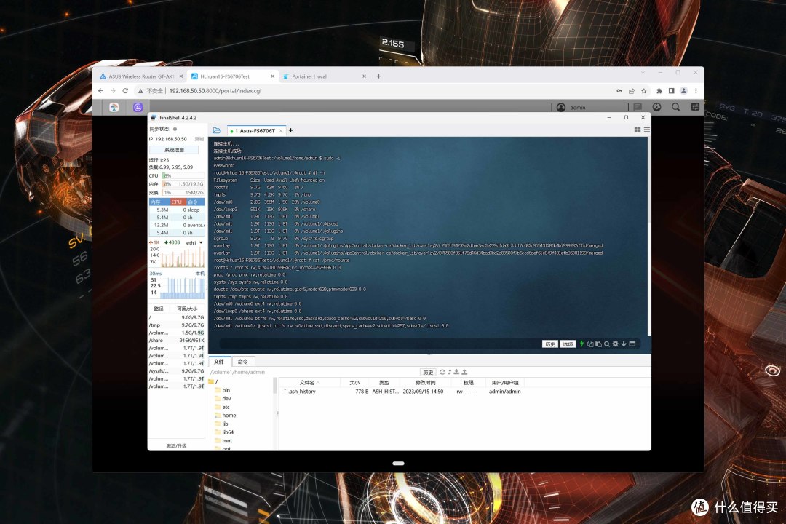Screen dimensions: 786x524
Task: Switch to ASUS Wireless Router browser tab
Action: (x=141, y=76)
